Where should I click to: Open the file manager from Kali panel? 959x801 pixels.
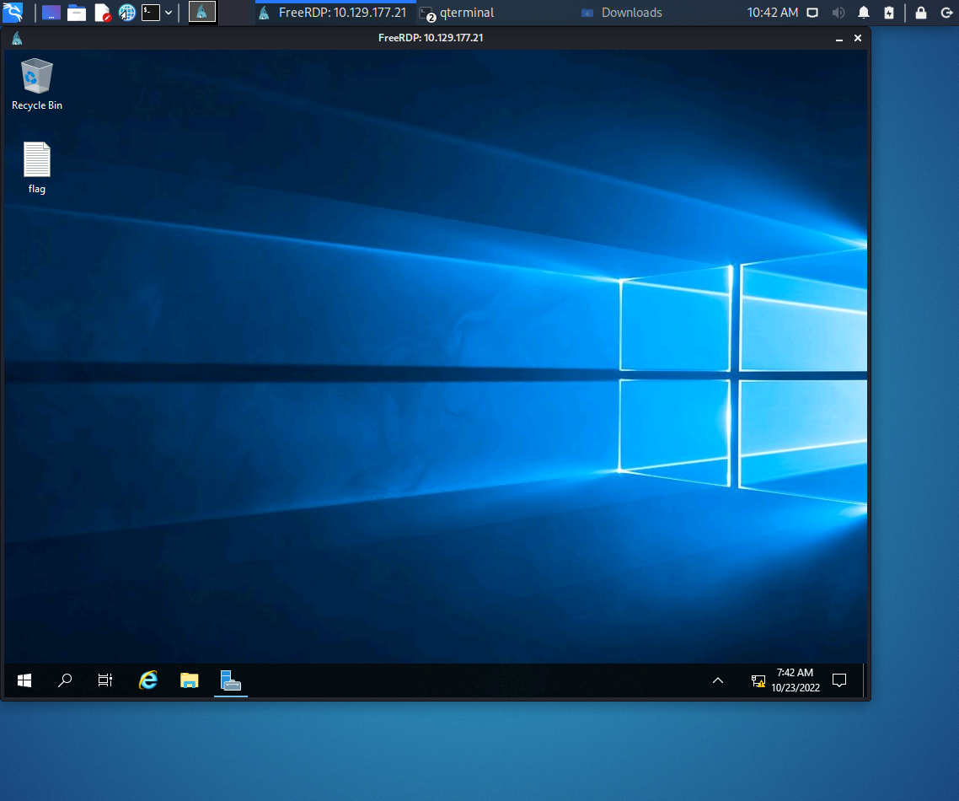point(77,13)
